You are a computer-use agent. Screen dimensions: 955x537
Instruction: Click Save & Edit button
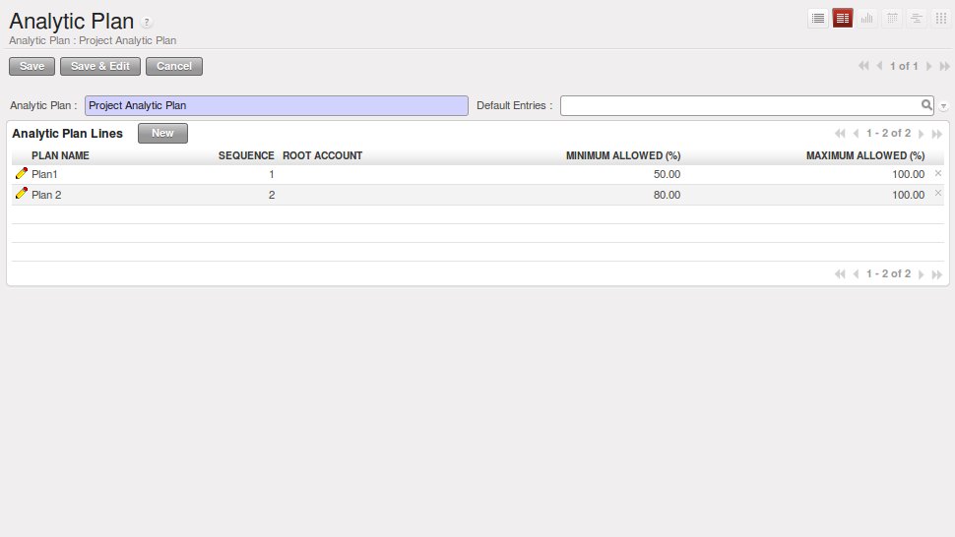coord(100,66)
